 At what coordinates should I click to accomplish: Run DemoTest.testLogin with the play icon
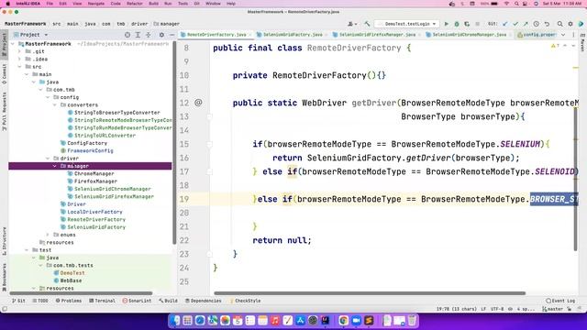pyautogui.click(x=447, y=24)
